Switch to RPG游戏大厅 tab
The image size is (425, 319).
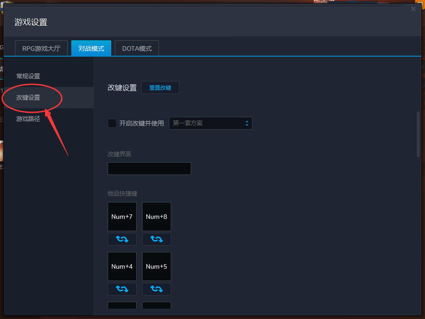click(41, 48)
